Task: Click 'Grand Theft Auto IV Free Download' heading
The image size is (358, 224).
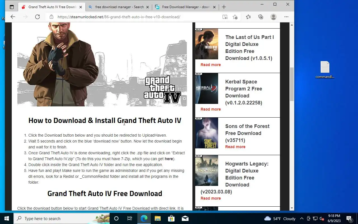Action: tap(105, 193)
